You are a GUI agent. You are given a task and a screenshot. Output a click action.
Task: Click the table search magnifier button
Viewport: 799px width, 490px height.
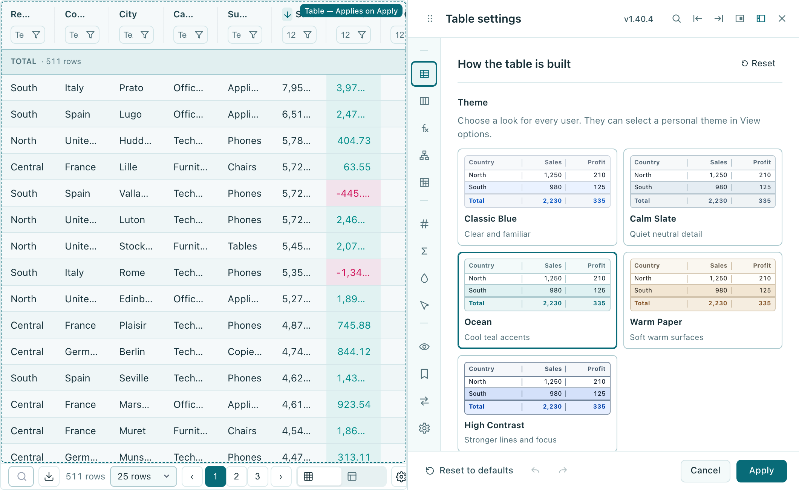coord(21,476)
